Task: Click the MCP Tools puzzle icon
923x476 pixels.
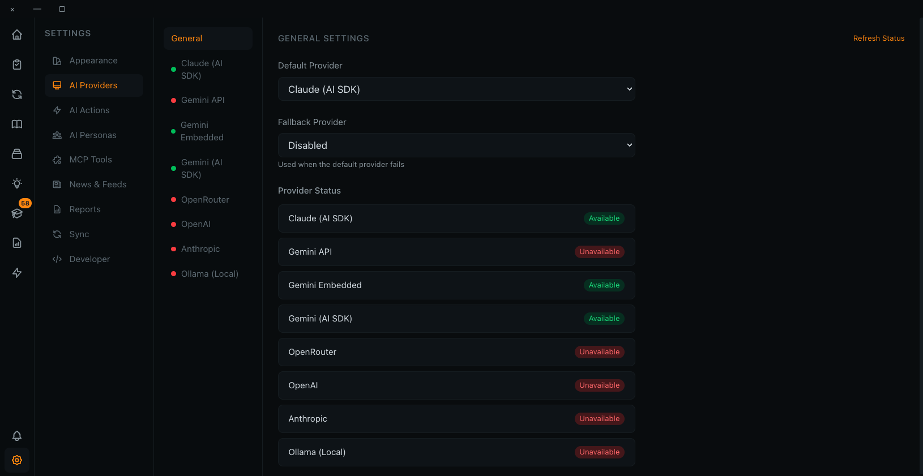Action: pos(57,160)
